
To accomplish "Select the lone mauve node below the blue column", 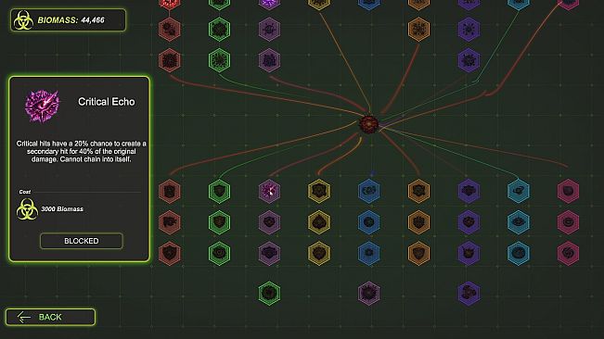I will (369, 294).
